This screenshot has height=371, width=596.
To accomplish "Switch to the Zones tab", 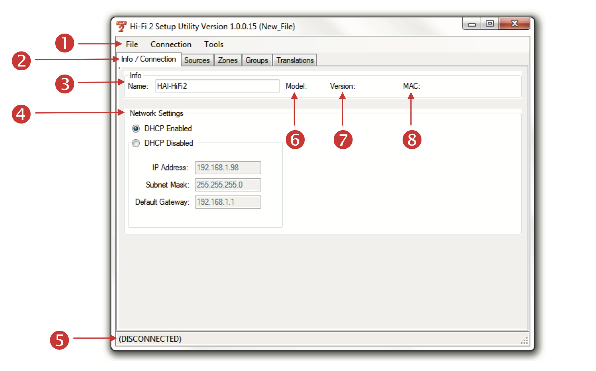I will [228, 60].
